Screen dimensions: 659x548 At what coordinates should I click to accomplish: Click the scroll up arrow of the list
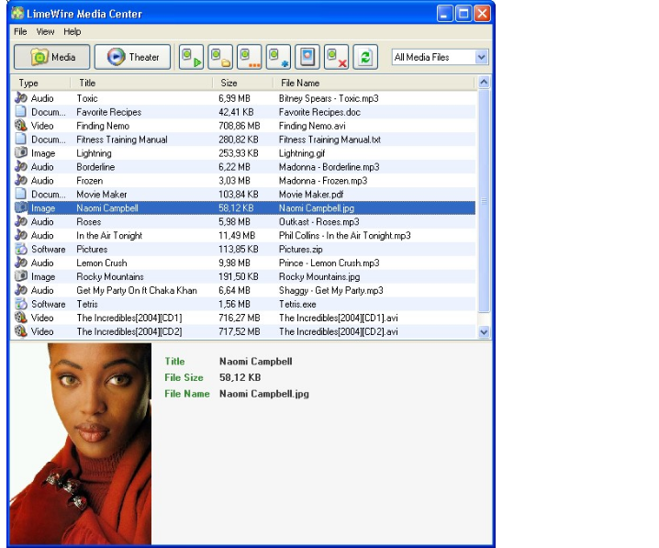coord(485,82)
